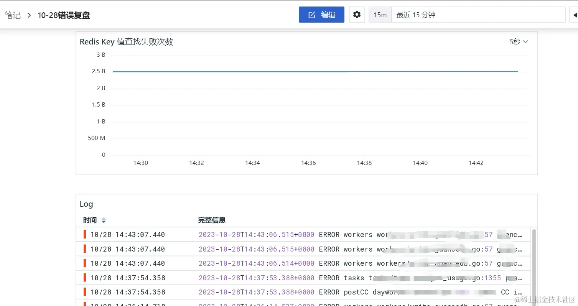Click the 编辑 edit button
This screenshot has height=306, width=578.
[321, 15]
